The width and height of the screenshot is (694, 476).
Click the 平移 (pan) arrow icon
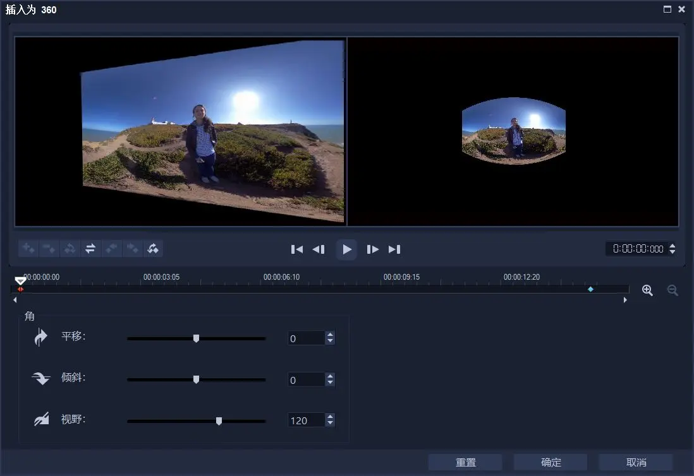[x=41, y=338]
